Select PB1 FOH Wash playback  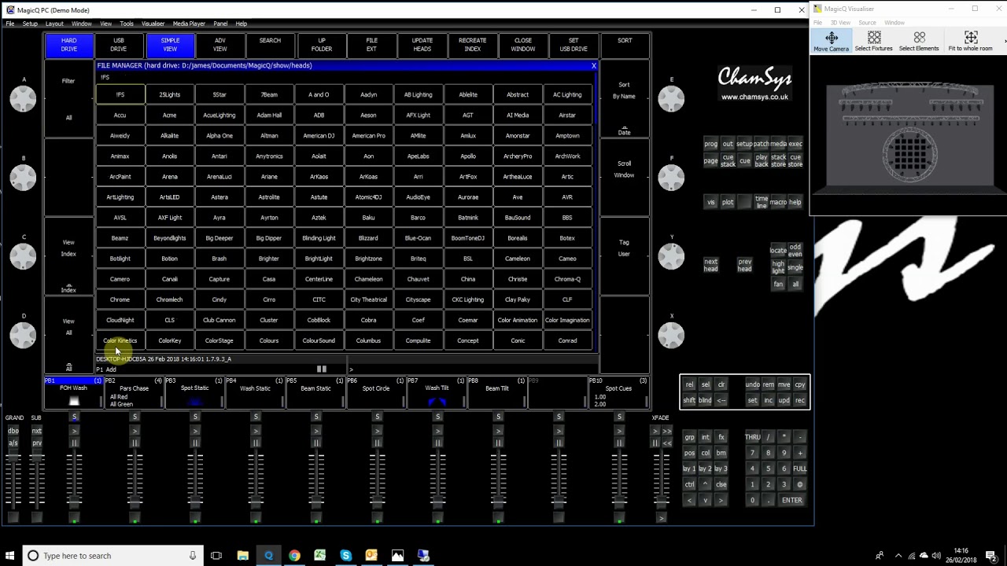point(74,392)
